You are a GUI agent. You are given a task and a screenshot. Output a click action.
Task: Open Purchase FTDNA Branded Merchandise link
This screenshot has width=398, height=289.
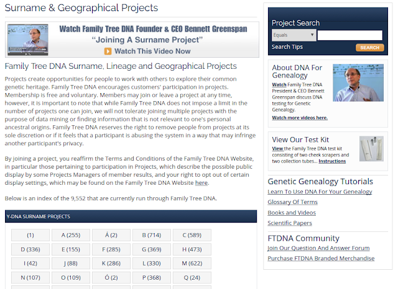point(321,259)
